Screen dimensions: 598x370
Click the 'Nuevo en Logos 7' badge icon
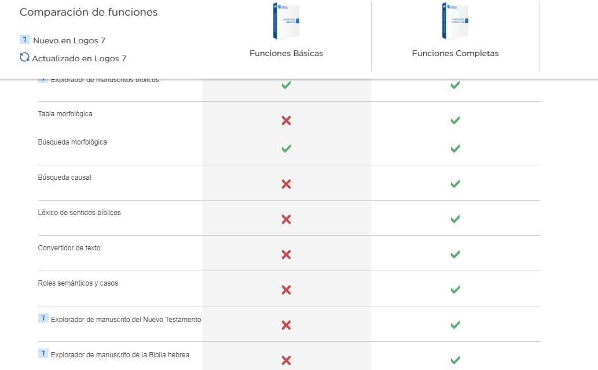point(24,40)
